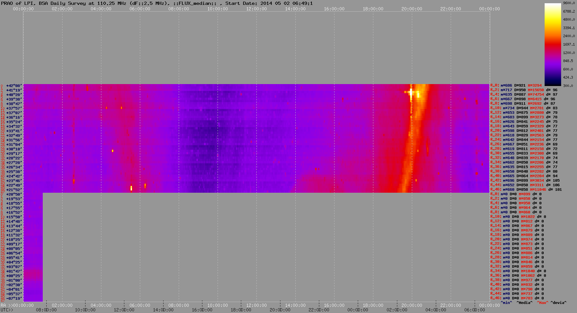Click the '^Media^' legend label

(525, 303)
